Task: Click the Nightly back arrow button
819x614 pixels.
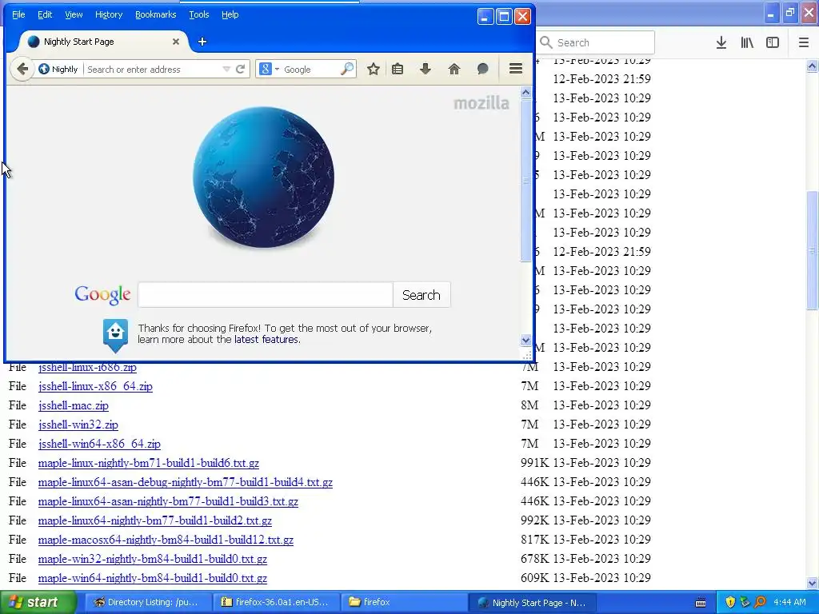Action: (x=22, y=69)
